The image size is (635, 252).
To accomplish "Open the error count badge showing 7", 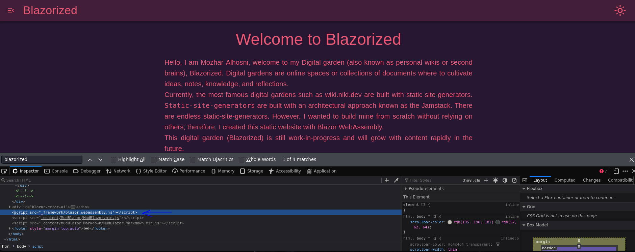I will pyautogui.click(x=603, y=171).
